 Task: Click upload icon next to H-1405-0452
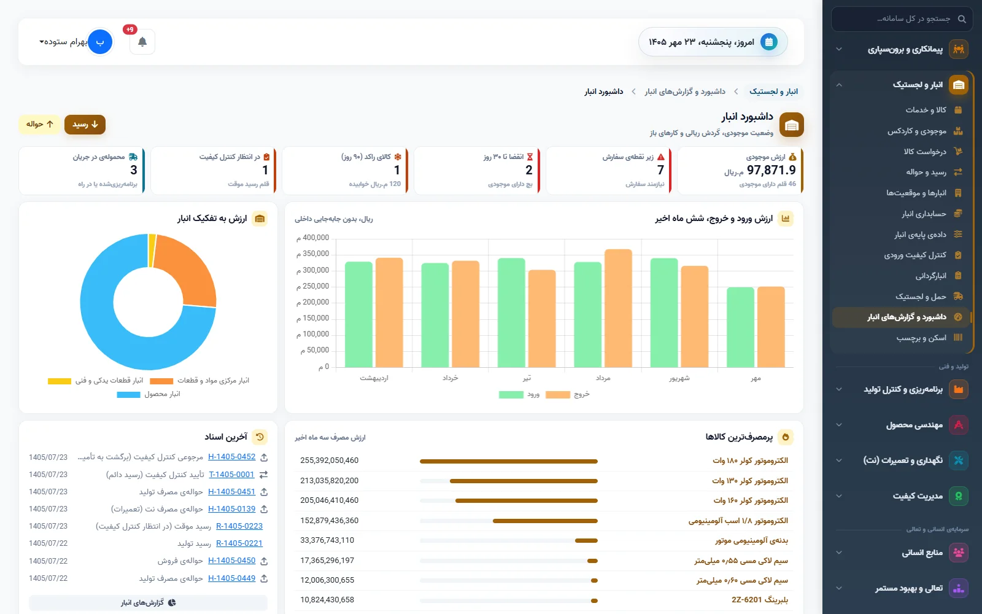coord(264,457)
